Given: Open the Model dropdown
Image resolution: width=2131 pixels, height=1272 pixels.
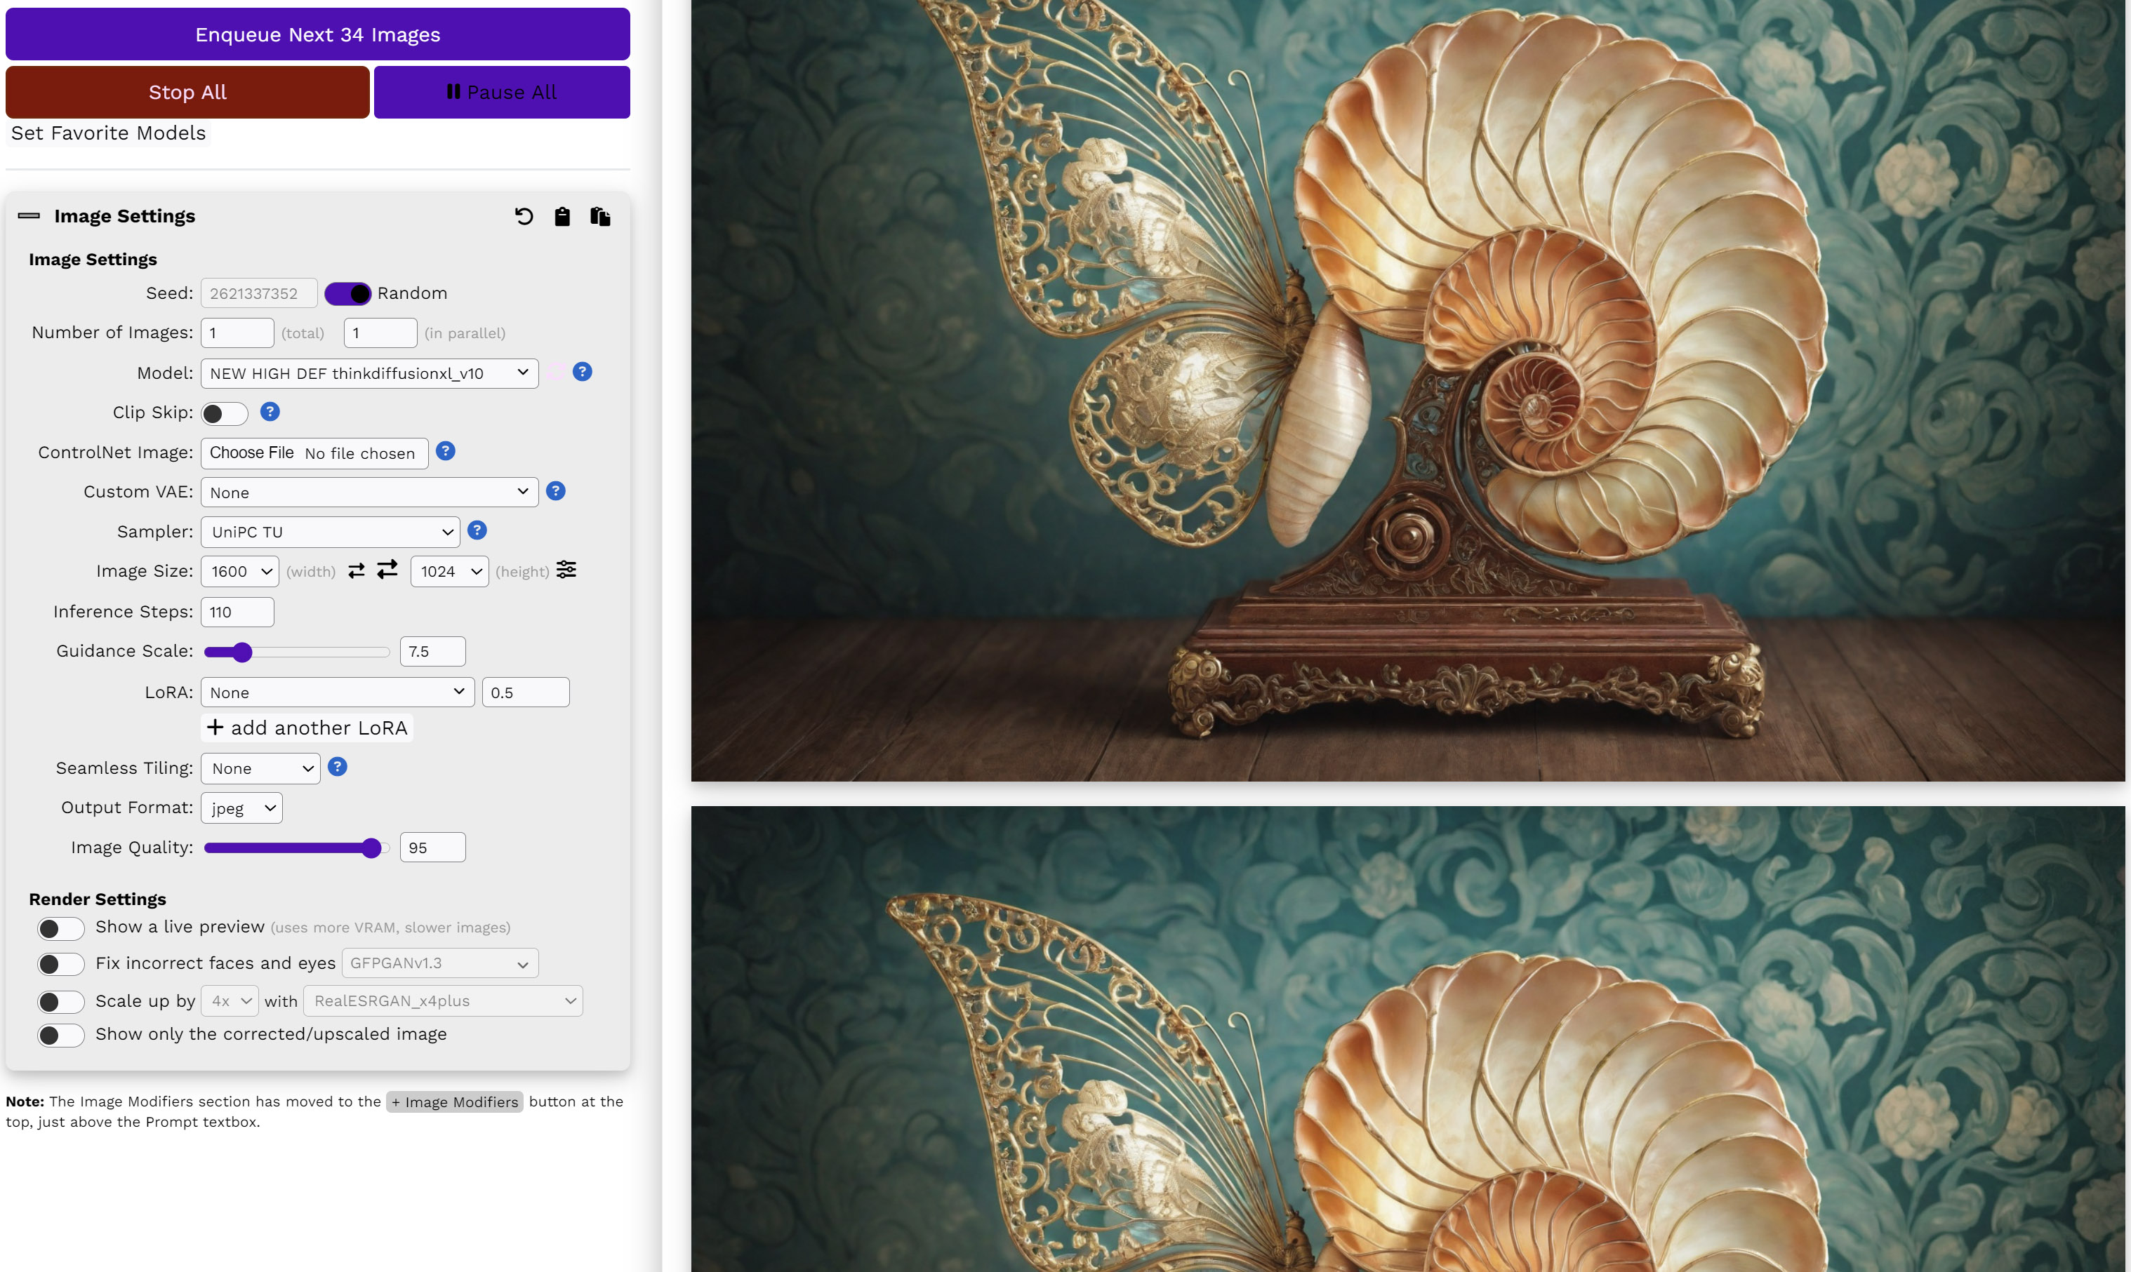Looking at the screenshot, I should tap(370, 373).
